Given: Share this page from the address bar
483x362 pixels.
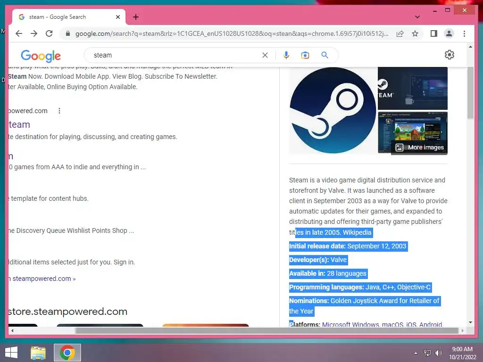Looking at the screenshot, I should tap(400, 33).
